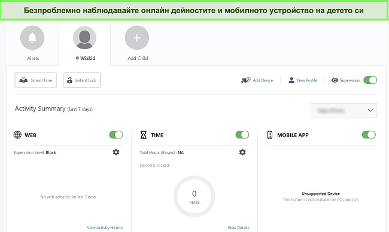Toggle the TIME supervision switch
Screen dimensions: 389x232
242,135
